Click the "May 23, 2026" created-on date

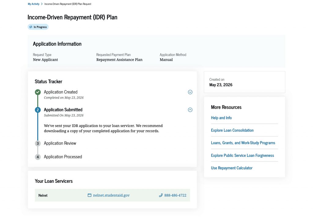[221, 85]
